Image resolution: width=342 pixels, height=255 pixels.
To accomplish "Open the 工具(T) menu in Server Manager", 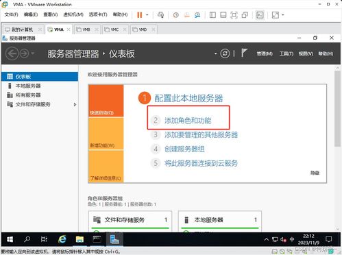I will (x=286, y=53).
